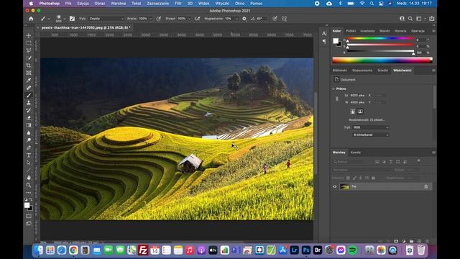Click the Photoshop icon in Dock

[x=306, y=250]
